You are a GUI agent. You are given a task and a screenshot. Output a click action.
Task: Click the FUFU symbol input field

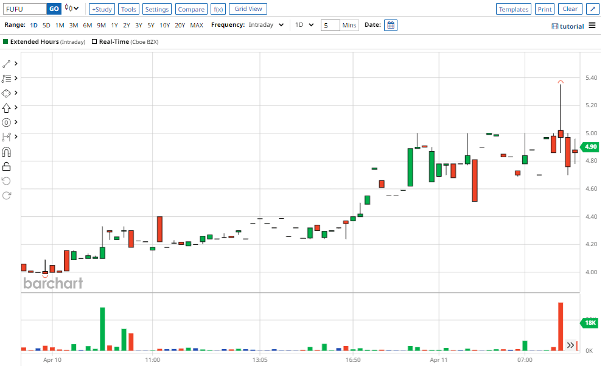click(x=25, y=9)
